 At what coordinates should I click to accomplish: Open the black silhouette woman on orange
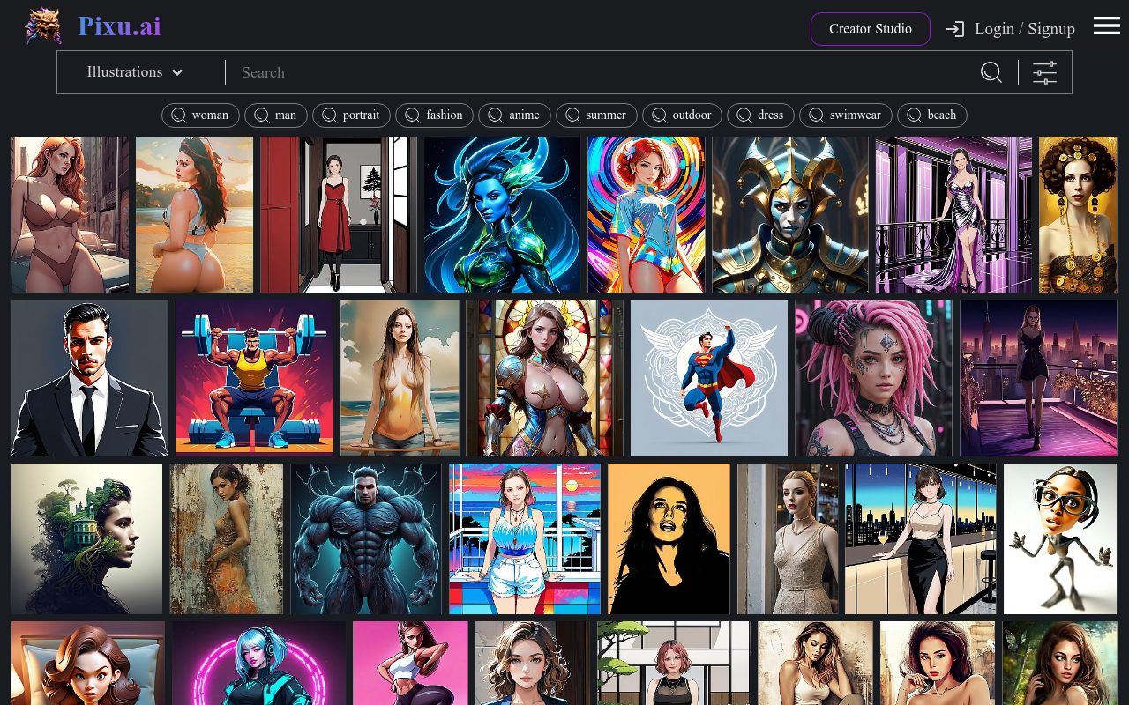pos(669,538)
